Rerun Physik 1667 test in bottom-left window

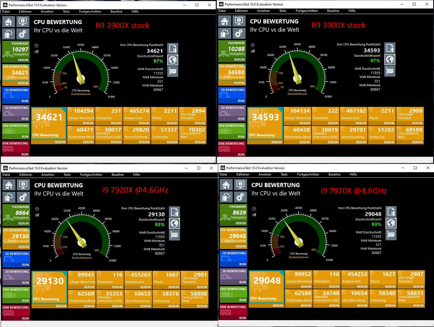tap(174, 287)
